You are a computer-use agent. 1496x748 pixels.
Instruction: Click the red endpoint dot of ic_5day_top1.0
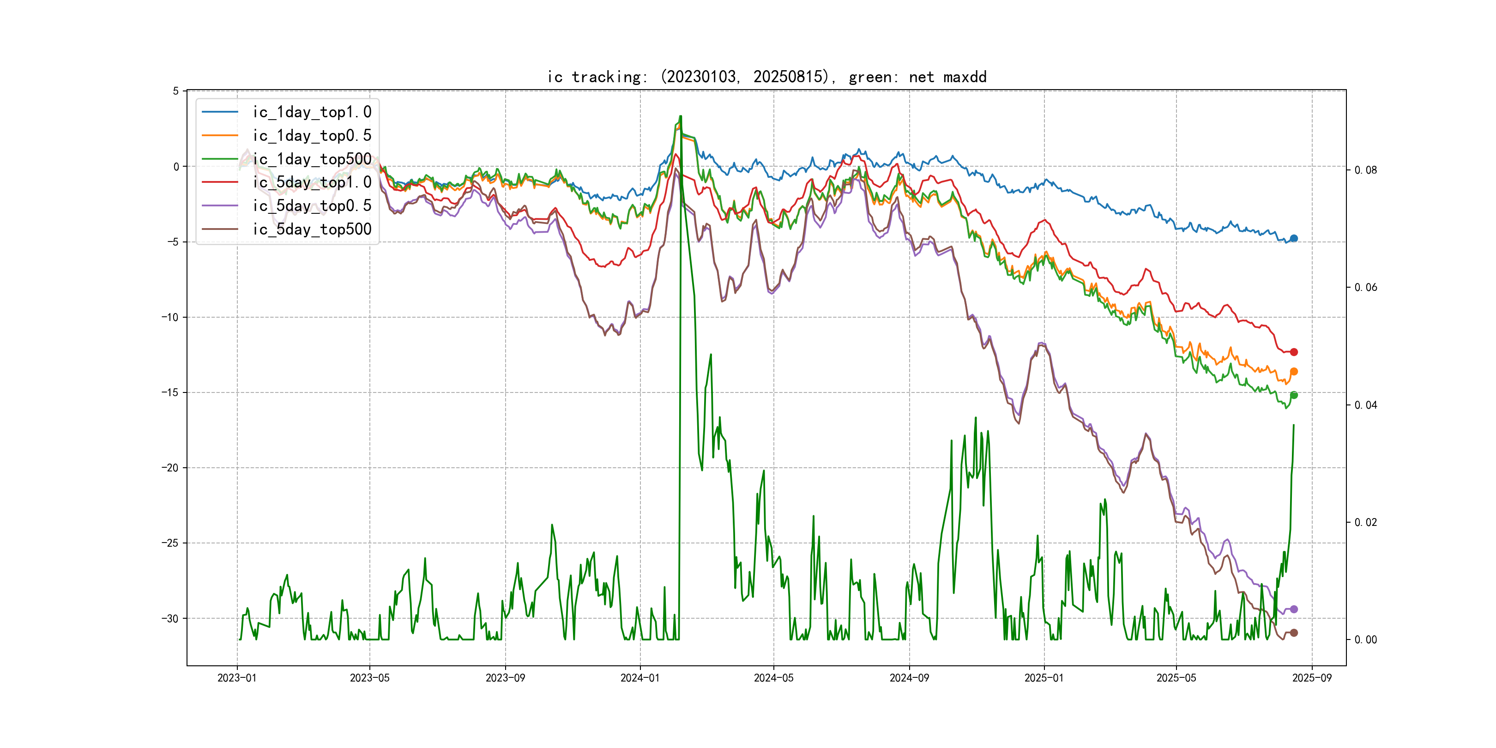[1293, 352]
